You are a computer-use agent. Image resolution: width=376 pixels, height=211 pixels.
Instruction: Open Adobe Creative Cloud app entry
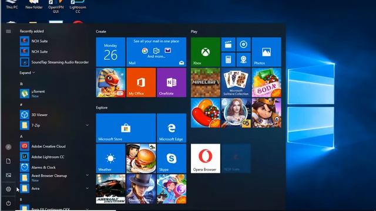click(x=55, y=146)
